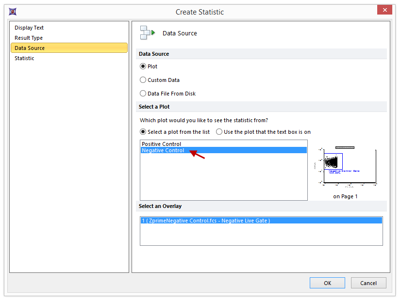Screen dimensions: 401x302
Task: Click the FCS Express app icon in title bar
Action: point(12,11)
